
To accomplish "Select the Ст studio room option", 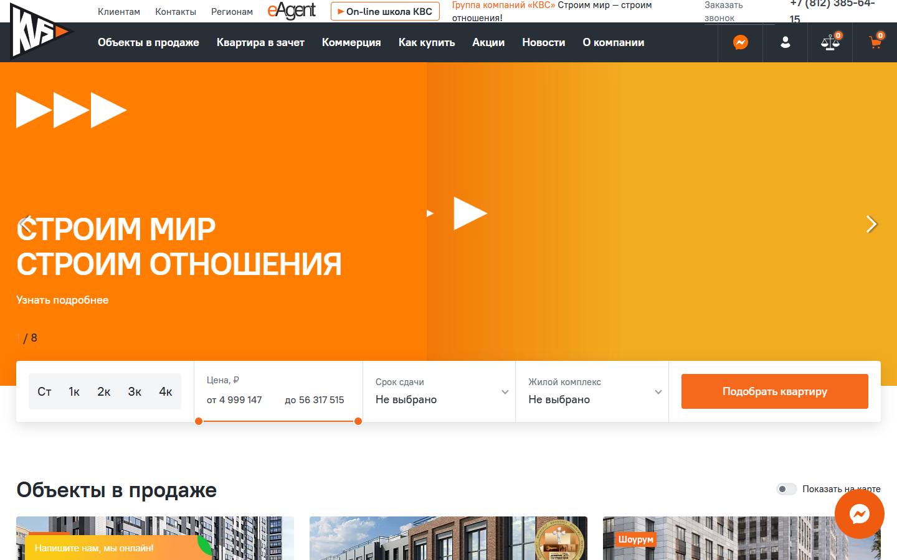I will pos(44,391).
